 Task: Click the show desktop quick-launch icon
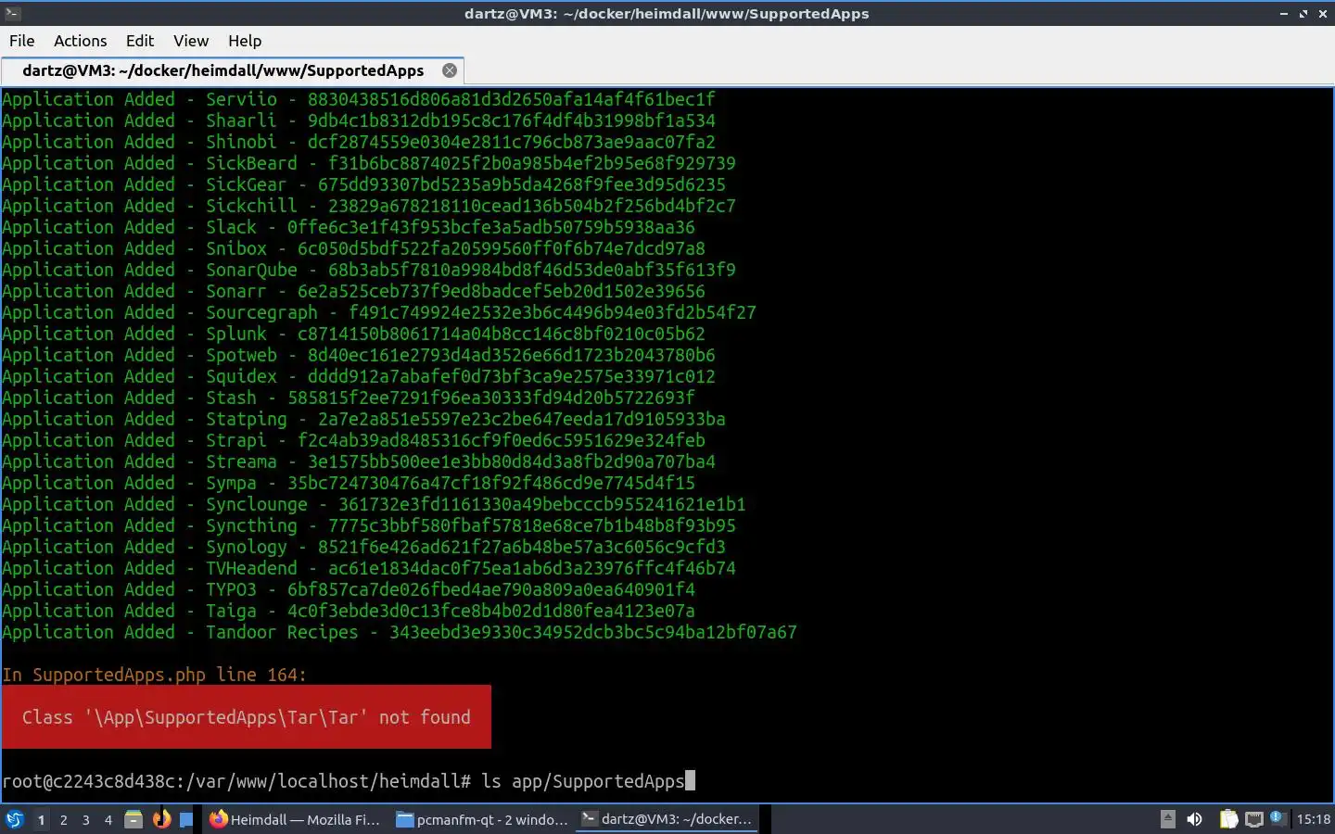point(186,819)
